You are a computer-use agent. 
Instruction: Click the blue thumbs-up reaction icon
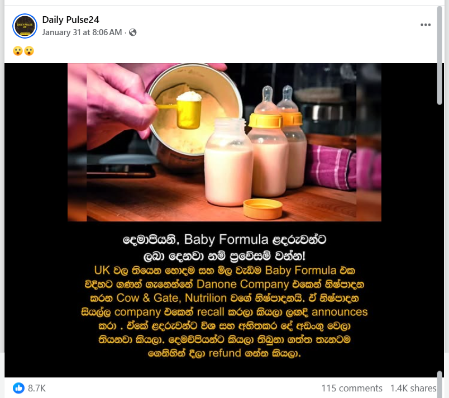pos(19,388)
